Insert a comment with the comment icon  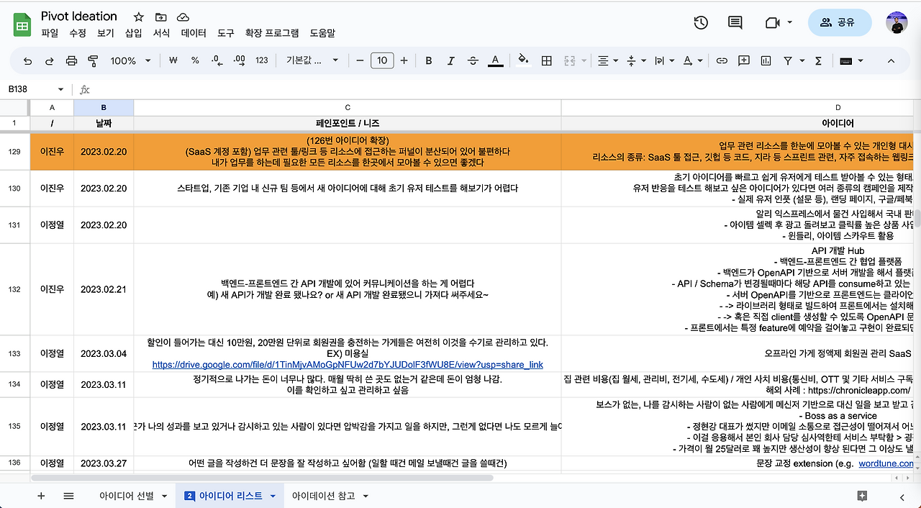pyautogui.click(x=744, y=60)
